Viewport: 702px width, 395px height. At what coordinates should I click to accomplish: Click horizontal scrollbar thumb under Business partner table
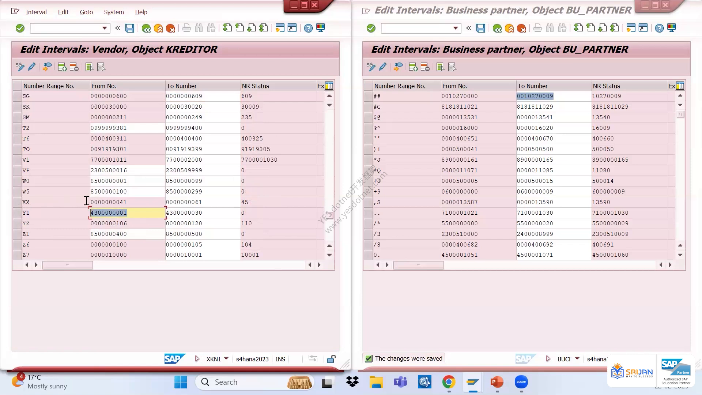click(419, 265)
